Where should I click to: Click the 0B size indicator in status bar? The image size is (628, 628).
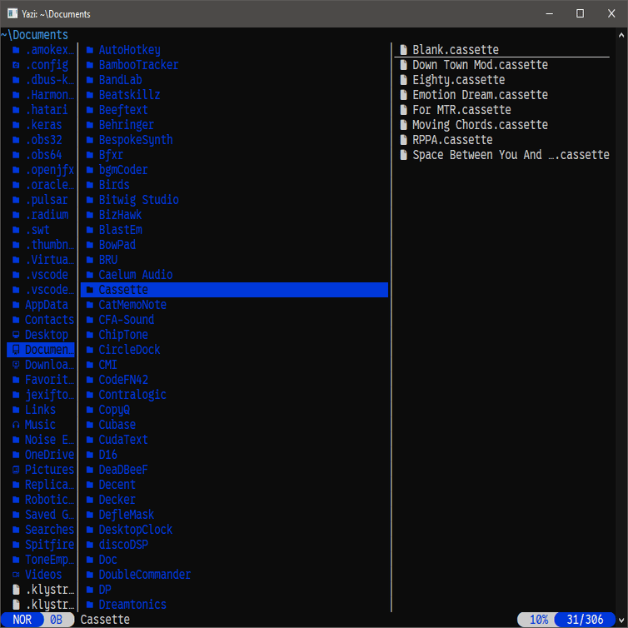pos(56,620)
